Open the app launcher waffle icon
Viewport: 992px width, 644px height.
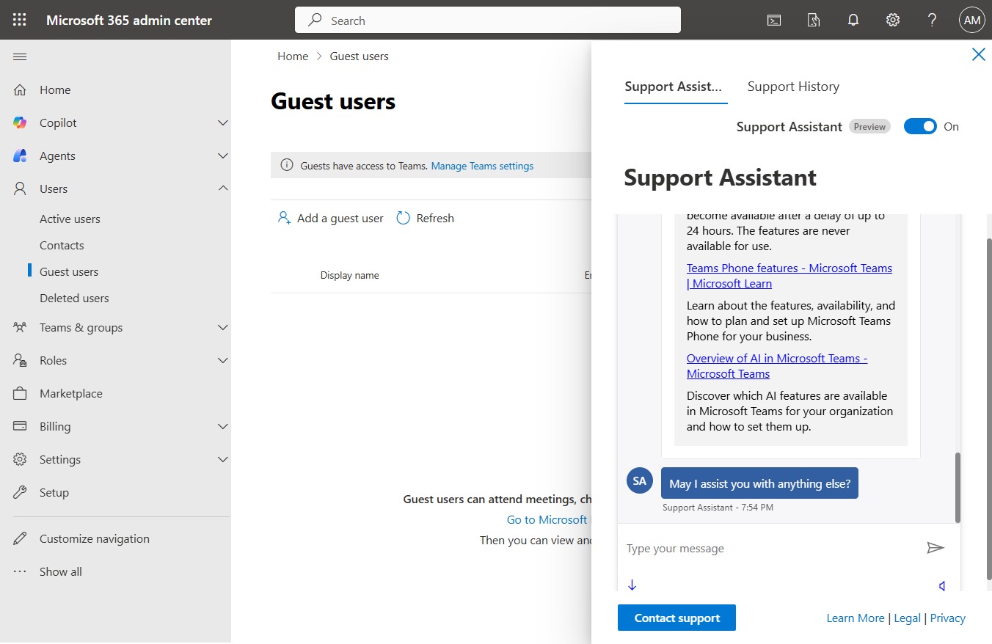click(x=20, y=20)
